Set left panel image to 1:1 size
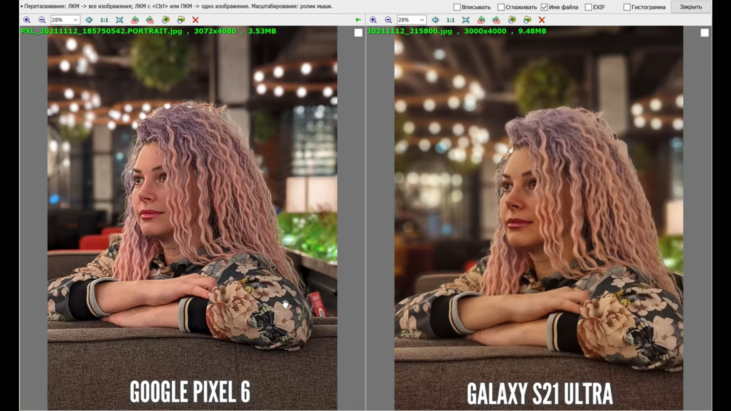 (x=104, y=20)
